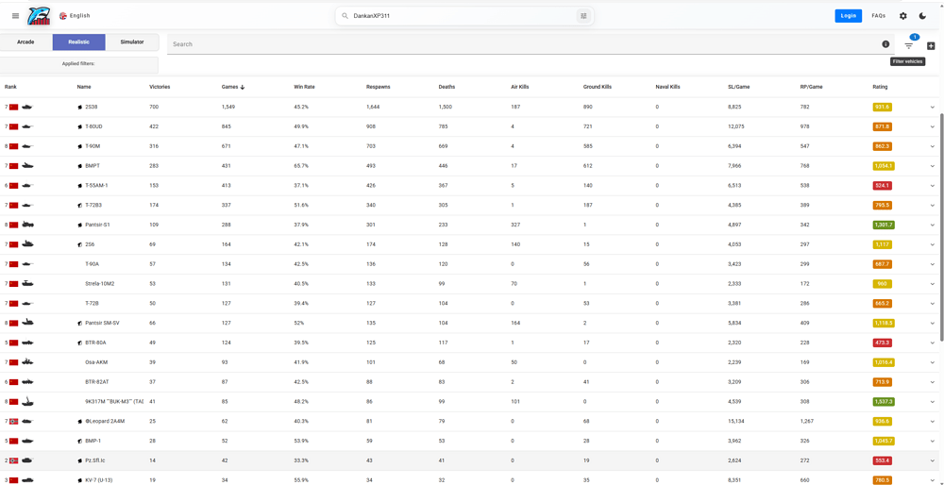Click the add column plus icon

click(x=931, y=45)
